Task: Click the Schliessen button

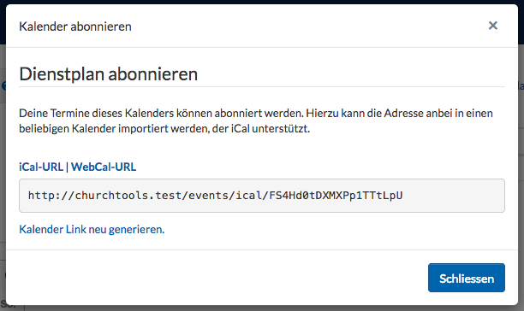Action: point(467,278)
